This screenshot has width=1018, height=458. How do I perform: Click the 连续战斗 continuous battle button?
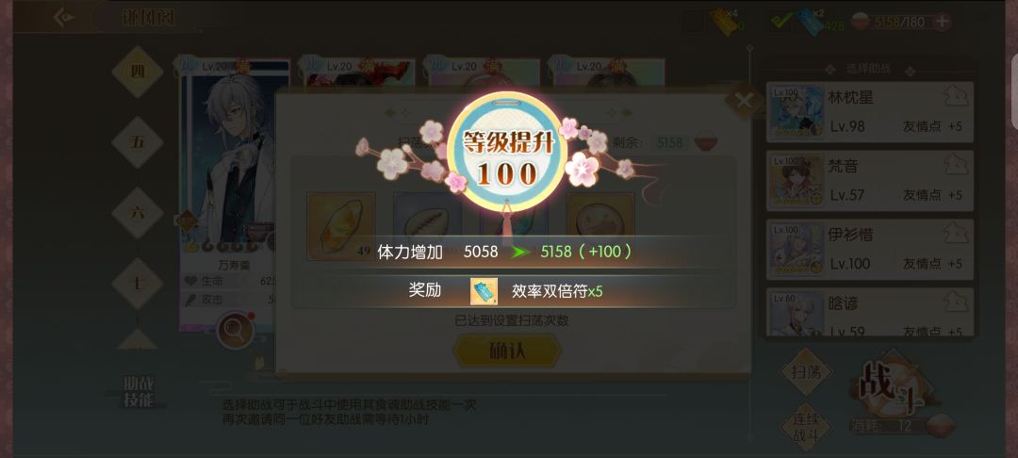click(806, 427)
